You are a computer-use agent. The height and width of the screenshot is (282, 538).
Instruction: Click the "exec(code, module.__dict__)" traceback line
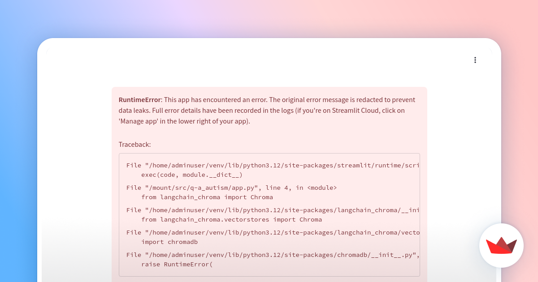coord(192,175)
